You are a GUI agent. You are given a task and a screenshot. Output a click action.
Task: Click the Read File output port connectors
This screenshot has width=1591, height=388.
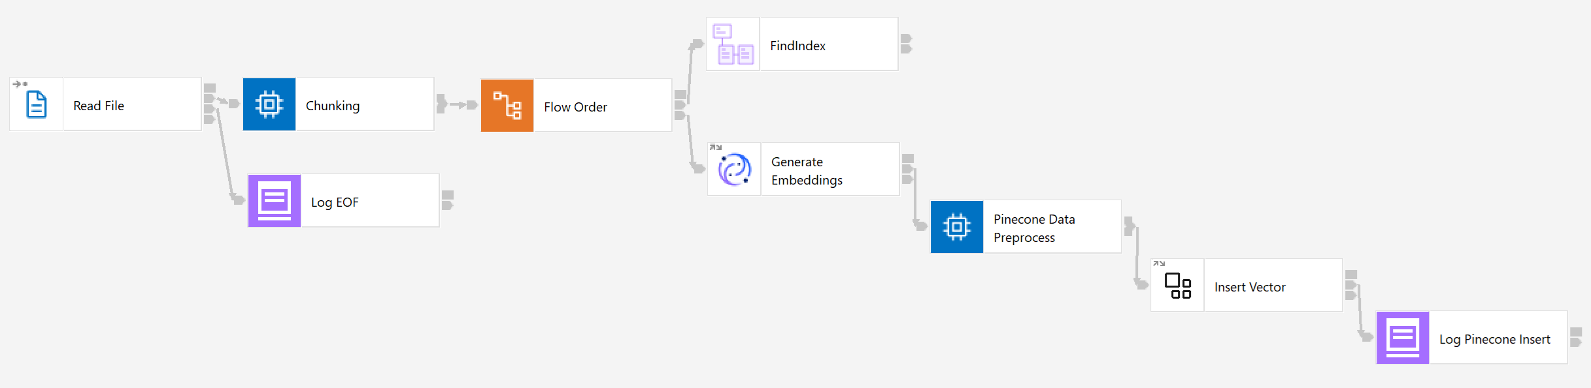[x=210, y=103]
